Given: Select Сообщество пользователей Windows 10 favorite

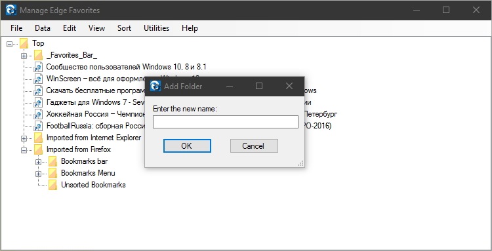Looking at the screenshot, I should tap(126, 67).
